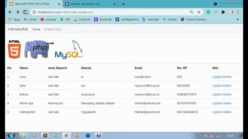Click Delete for the saha row
248x139 pixels.
(x=227, y=86)
